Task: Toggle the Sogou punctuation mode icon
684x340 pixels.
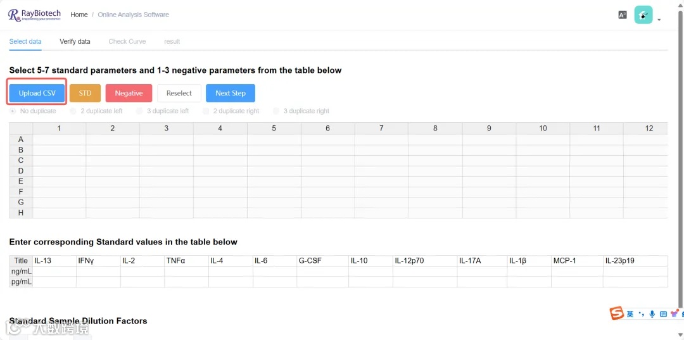Action: (642, 314)
